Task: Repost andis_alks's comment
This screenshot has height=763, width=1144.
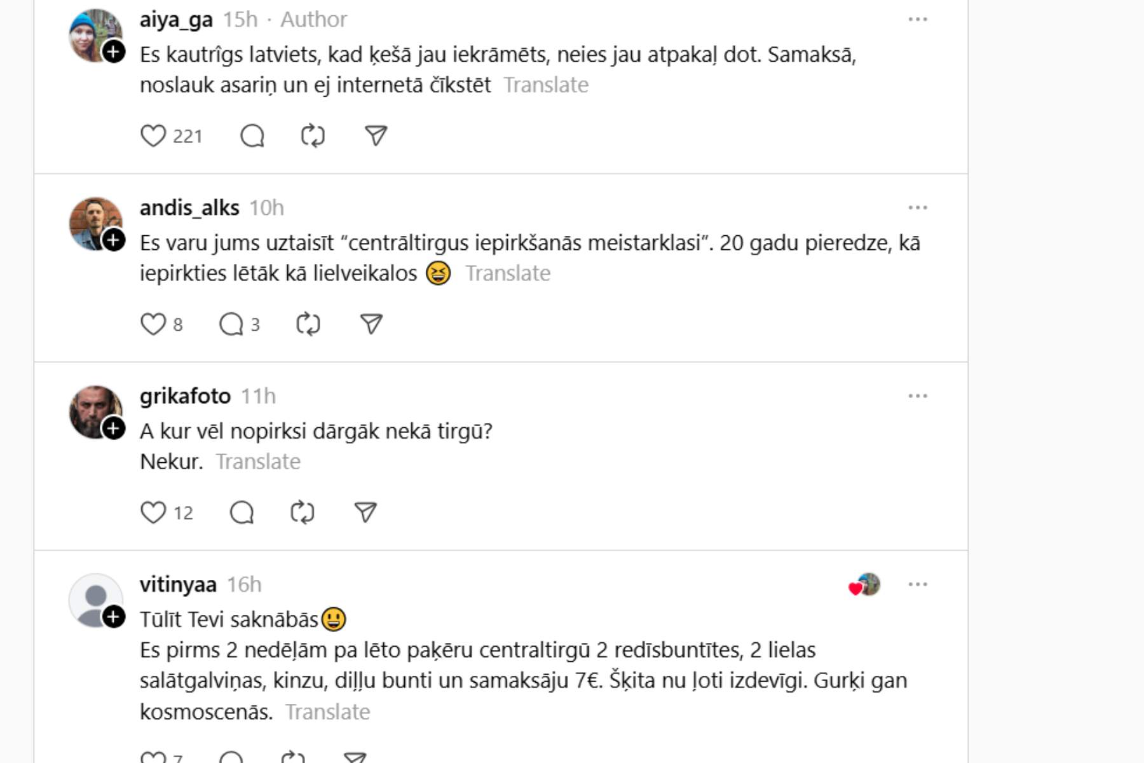Action: click(308, 324)
